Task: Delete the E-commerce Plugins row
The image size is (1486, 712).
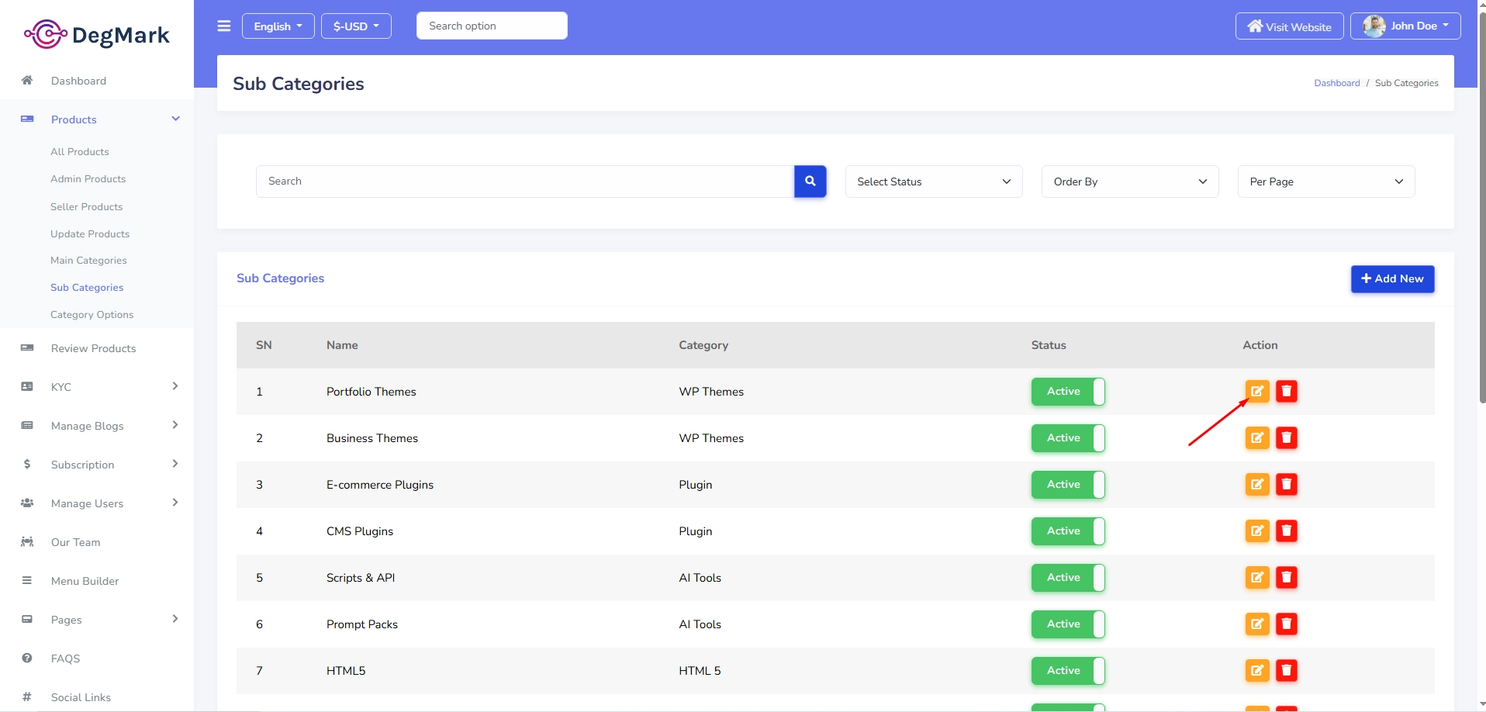Action: click(x=1286, y=484)
